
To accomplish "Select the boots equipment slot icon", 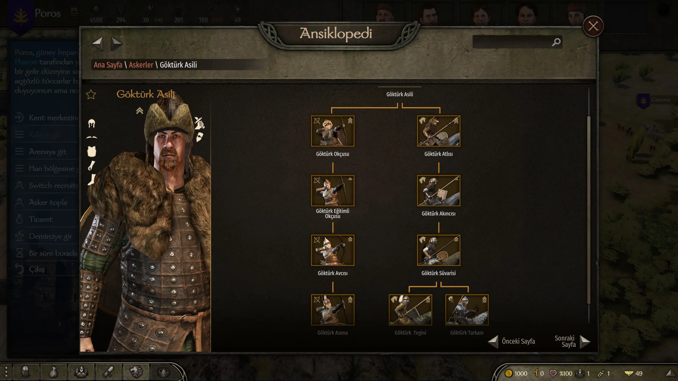I will pos(92,179).
